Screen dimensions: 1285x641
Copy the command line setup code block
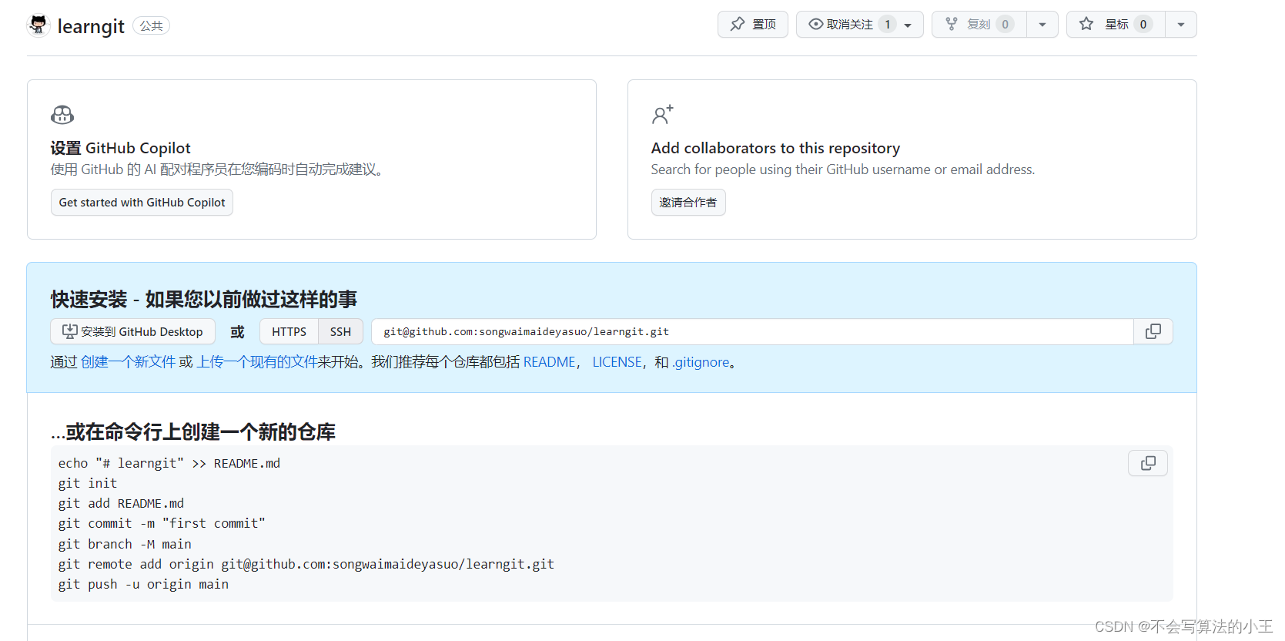pos(1148,463)
